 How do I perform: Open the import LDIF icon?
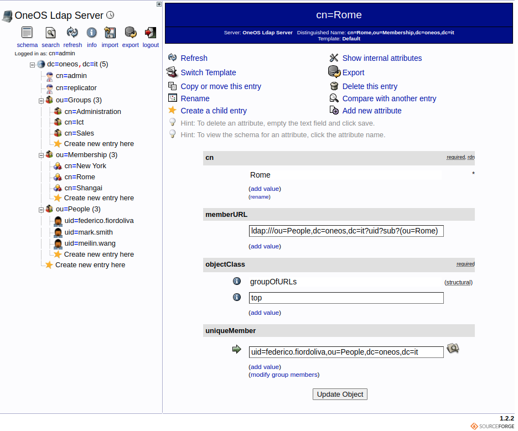(110, 33)
